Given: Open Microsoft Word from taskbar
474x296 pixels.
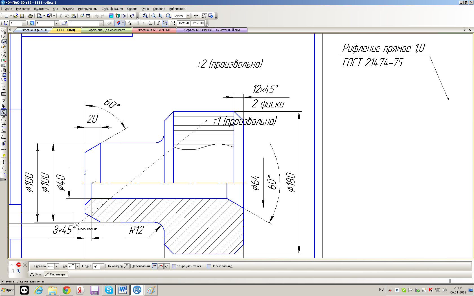Looking at the screenshot, I should (x=123, y=290).
